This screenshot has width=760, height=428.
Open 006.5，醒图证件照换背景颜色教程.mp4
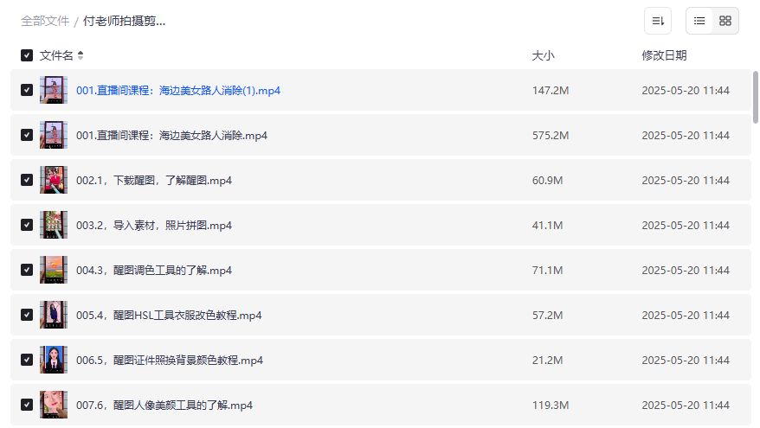(170, 361)
